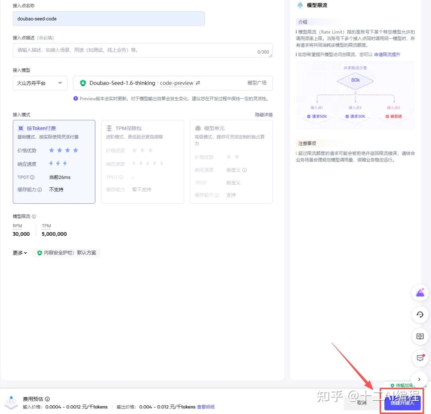
Task: Click the 模型限流 panel waveform icon
Action: click(300, 5)
